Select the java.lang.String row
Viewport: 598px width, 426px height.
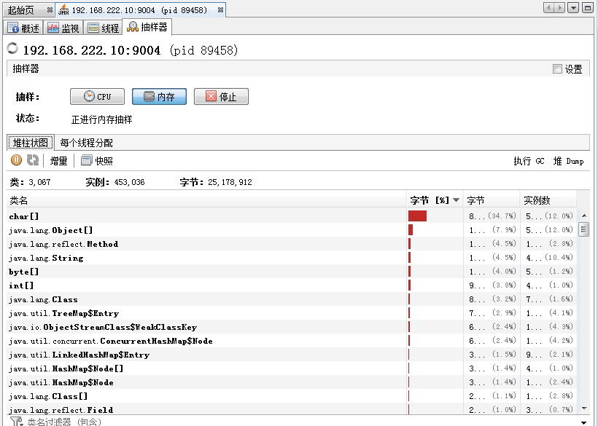pyautogui.click(x=292, y=257)
